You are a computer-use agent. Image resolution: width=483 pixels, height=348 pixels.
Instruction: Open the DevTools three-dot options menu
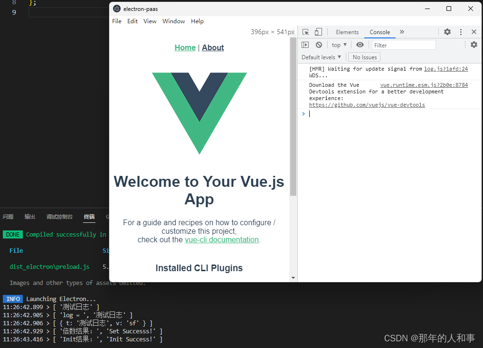460,32
